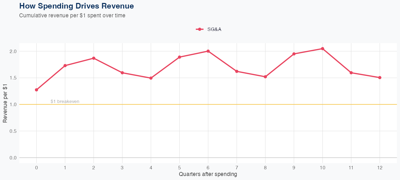Select the data point at quarter 11
400x180 pixels.
(351, 73)
